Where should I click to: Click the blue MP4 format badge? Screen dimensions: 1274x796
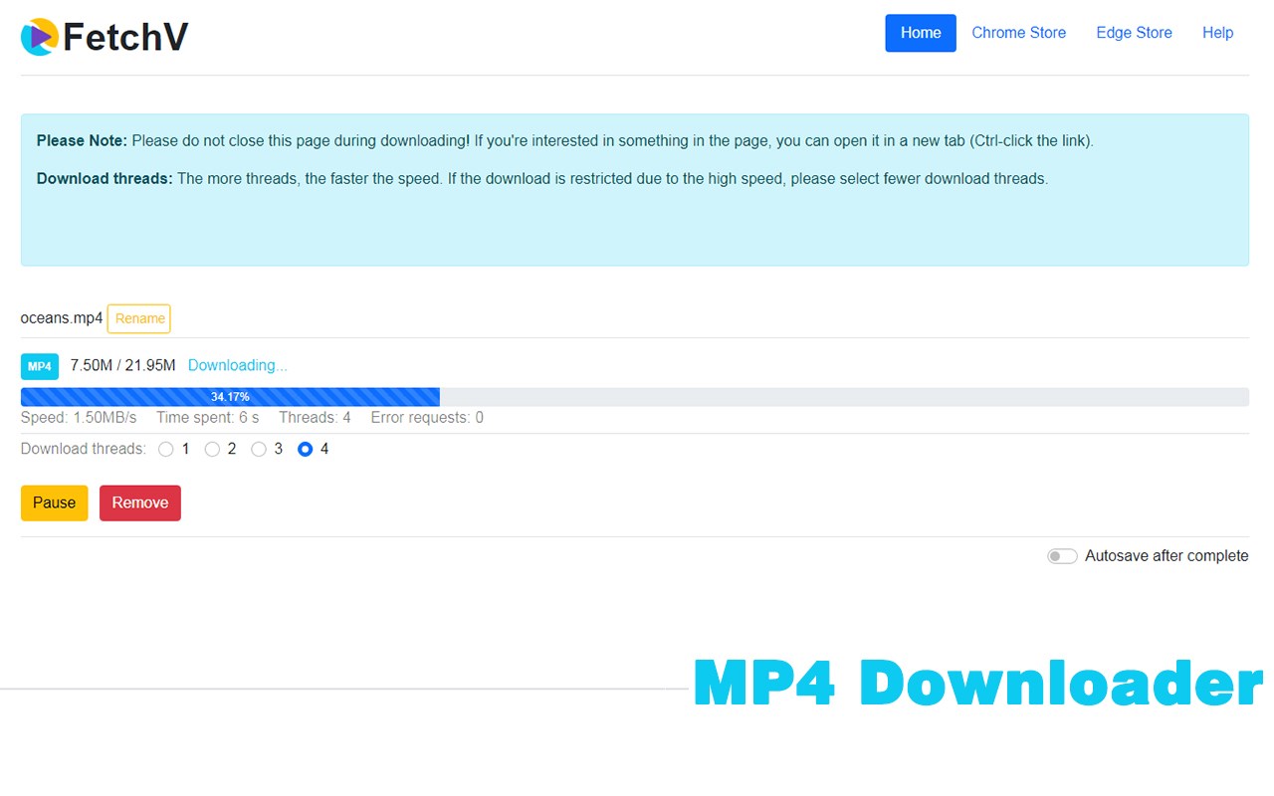pos(39,366)
